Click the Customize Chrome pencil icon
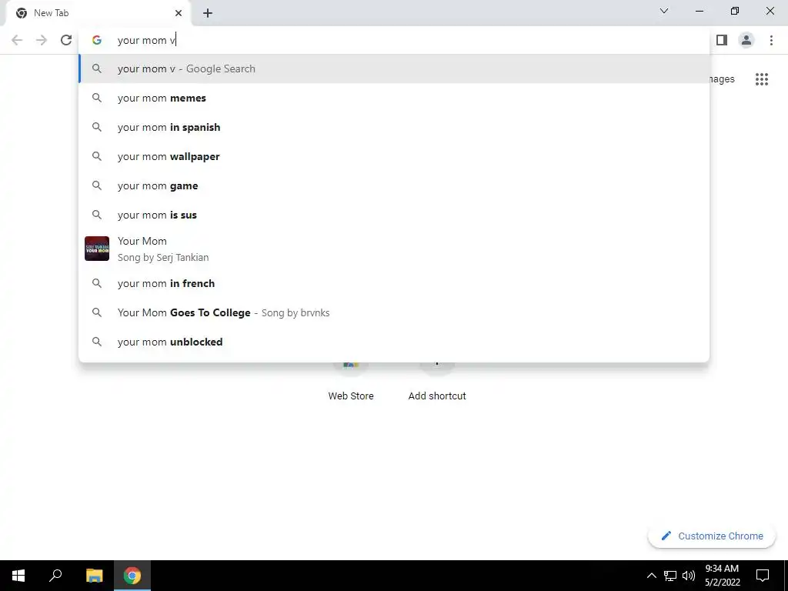This screenshot has height=591, width=788. [666, 536]
